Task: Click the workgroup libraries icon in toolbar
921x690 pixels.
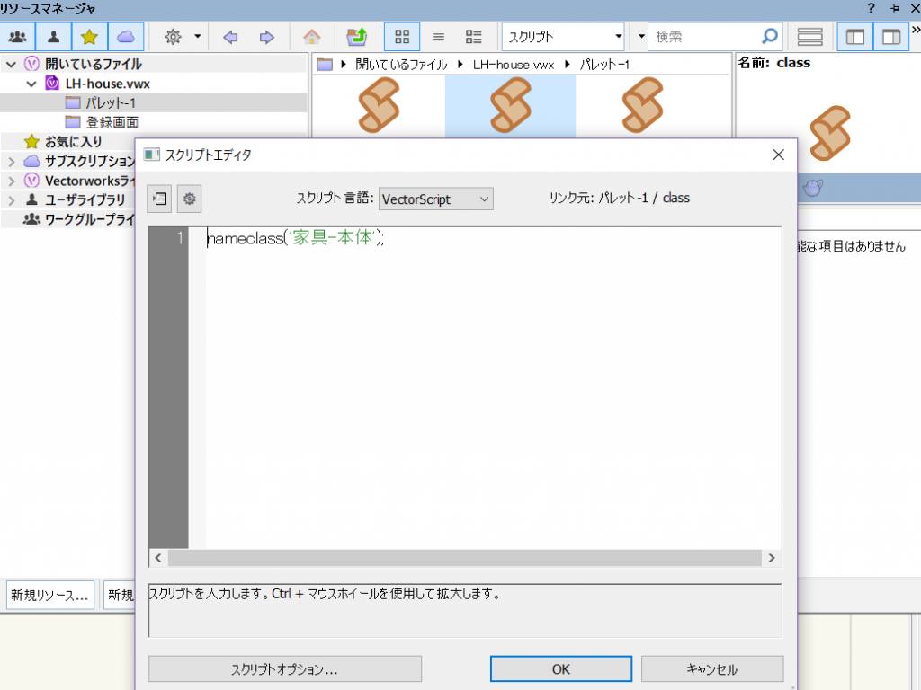Action: coord(17,37)
